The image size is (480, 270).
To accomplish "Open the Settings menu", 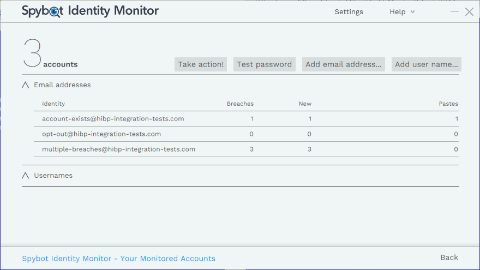I will pyautogui.click(x=349, y=12).
